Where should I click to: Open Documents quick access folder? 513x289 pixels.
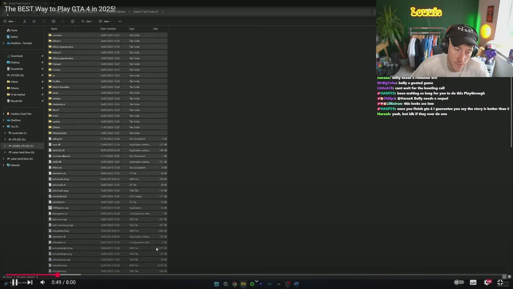click(x=16, y=69)
